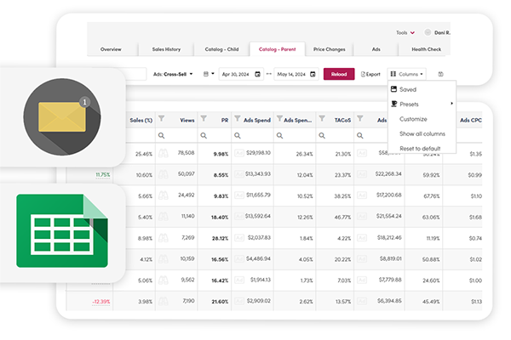511x340 pixels.
Task: Open the Ads: Cross-Sell dropdown
Action: [x=173, y=74]
